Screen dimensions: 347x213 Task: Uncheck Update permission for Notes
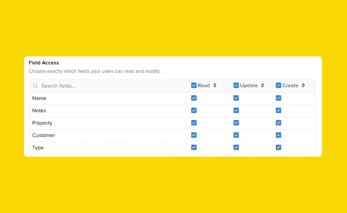coord(236,110)
